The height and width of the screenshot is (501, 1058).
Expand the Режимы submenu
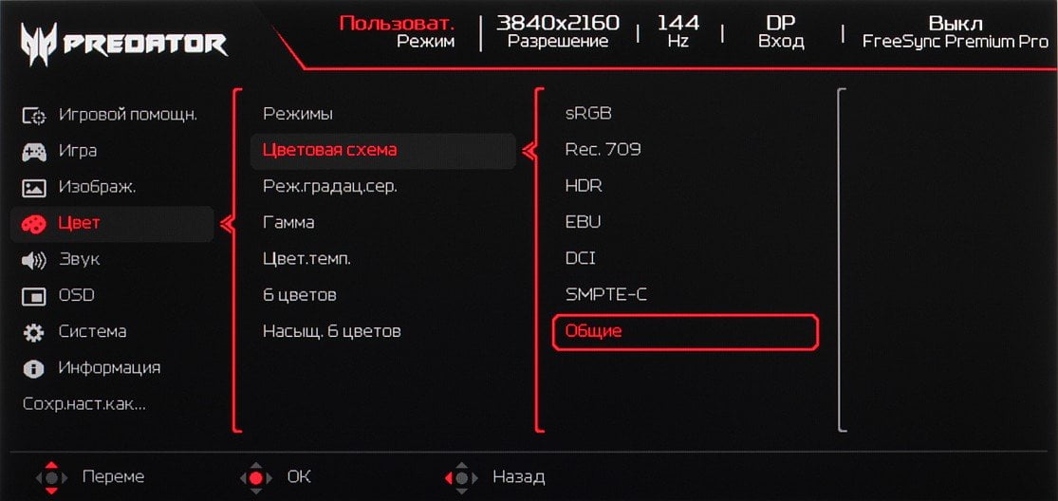tap(298, 114)
